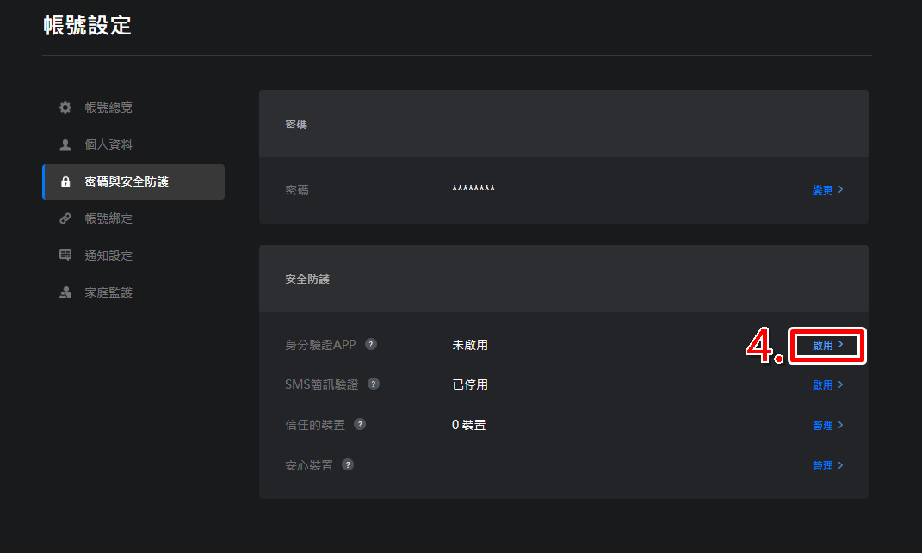Click the 未啟用 status text
This screenshot has width=922, height=553.
pos(470,345)
